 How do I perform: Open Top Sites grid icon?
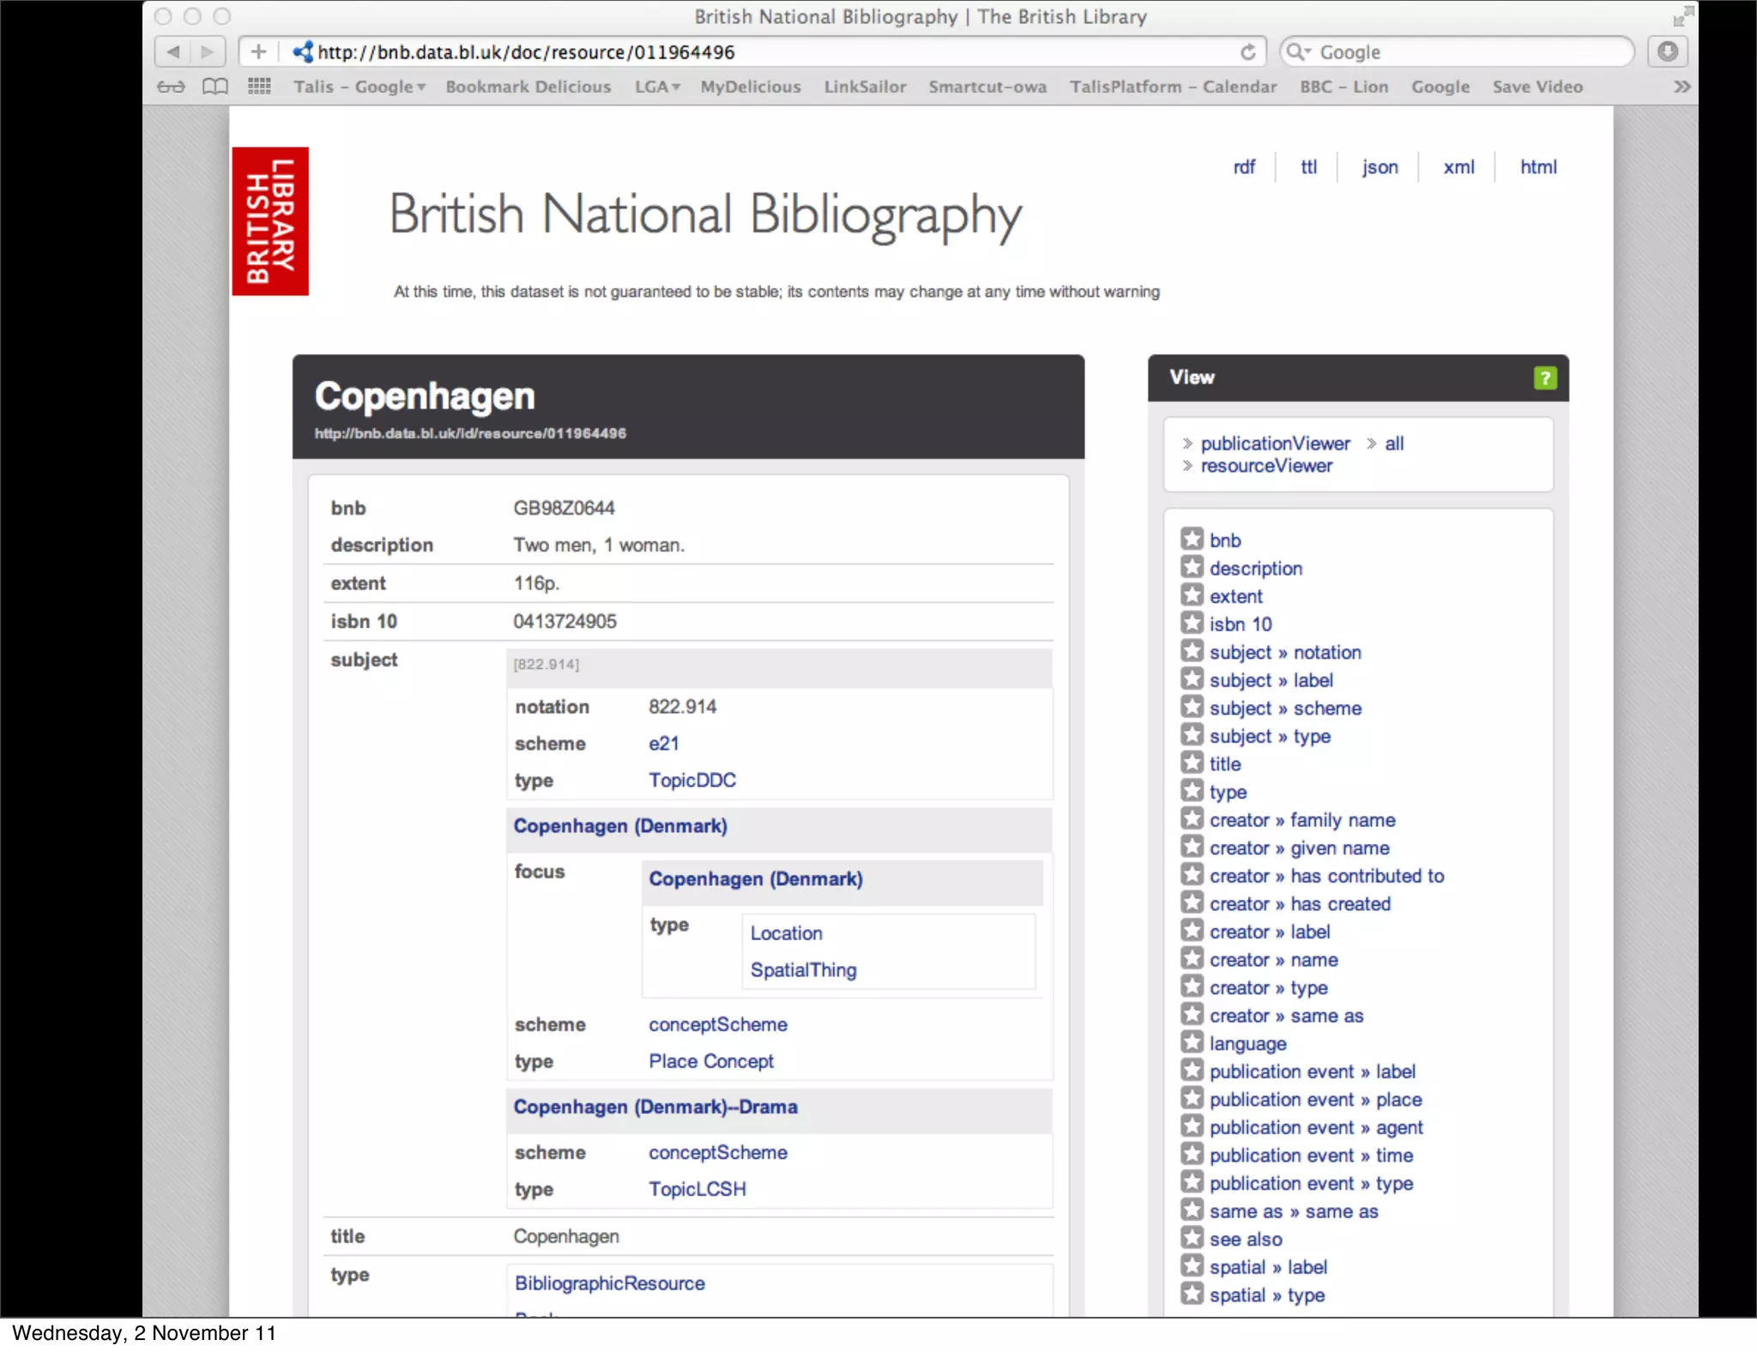[x=259, y=87]
